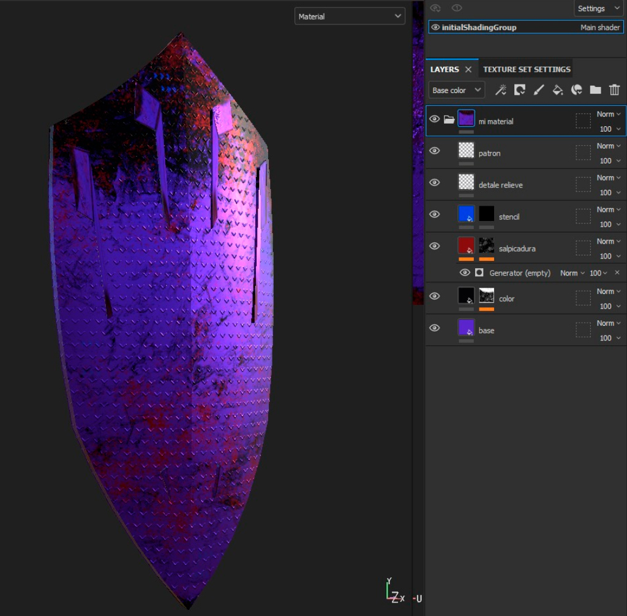This screenshot has width=627, height=616.
Task: Click the add smart material icon
Action: [x=576, y=90]
